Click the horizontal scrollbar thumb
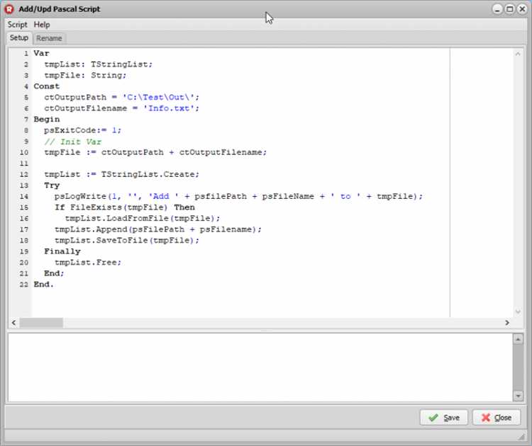Image resolution: width=532 pixels, height=446 pixels. (x=41, y=323)
